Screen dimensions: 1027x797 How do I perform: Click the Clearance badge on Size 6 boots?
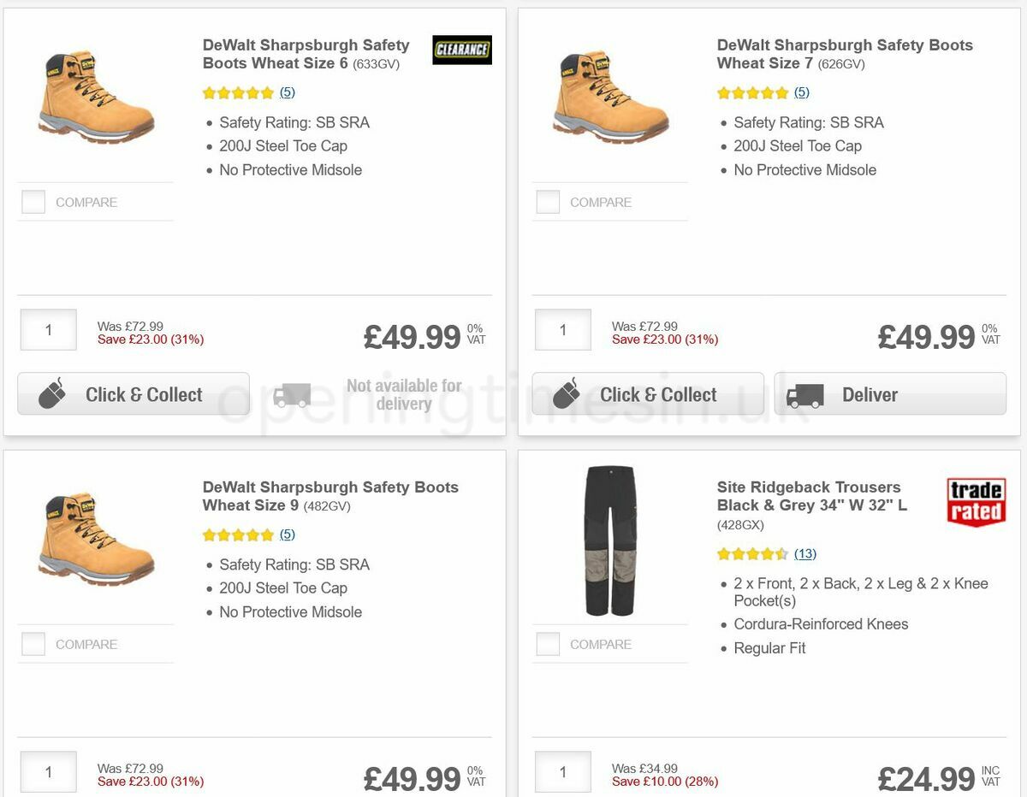click(x=462, y=50)
